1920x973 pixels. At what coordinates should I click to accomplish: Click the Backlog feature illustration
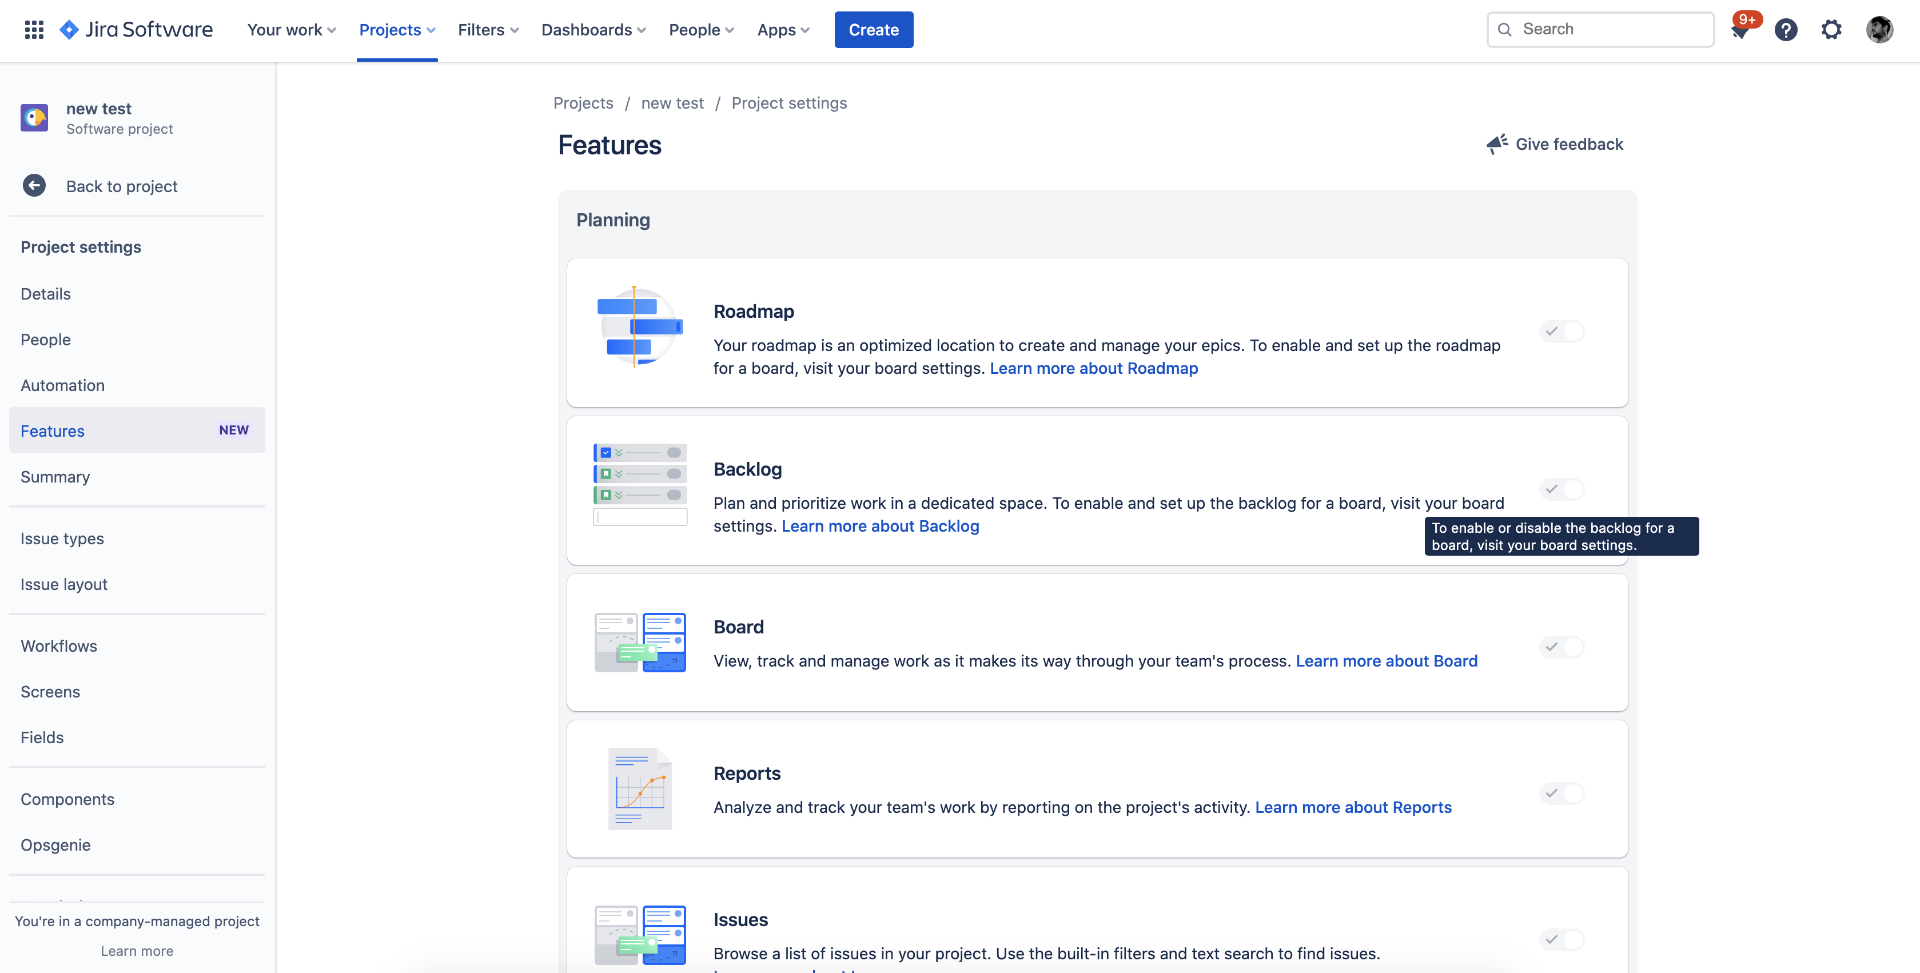point(639,484)
